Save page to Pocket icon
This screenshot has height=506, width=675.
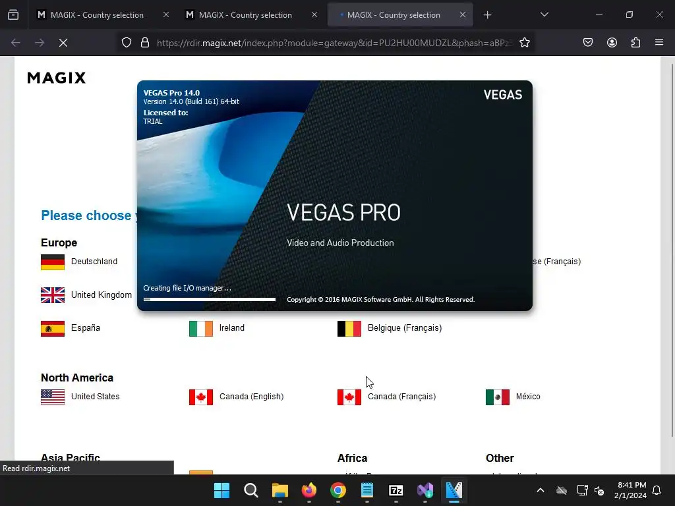(x=587, y=42)
